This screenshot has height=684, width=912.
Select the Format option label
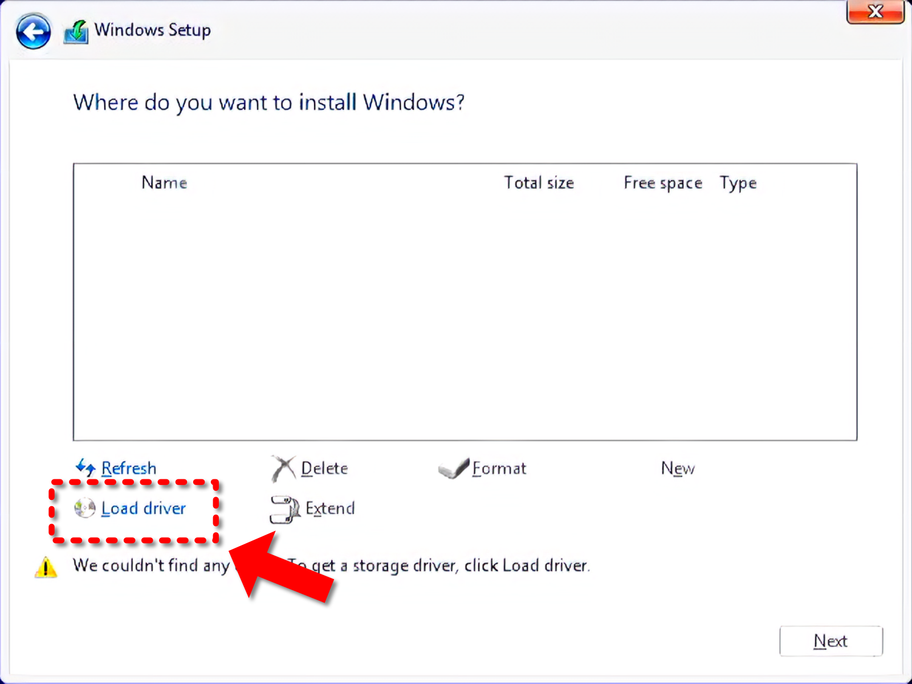[x=499, y=469]
